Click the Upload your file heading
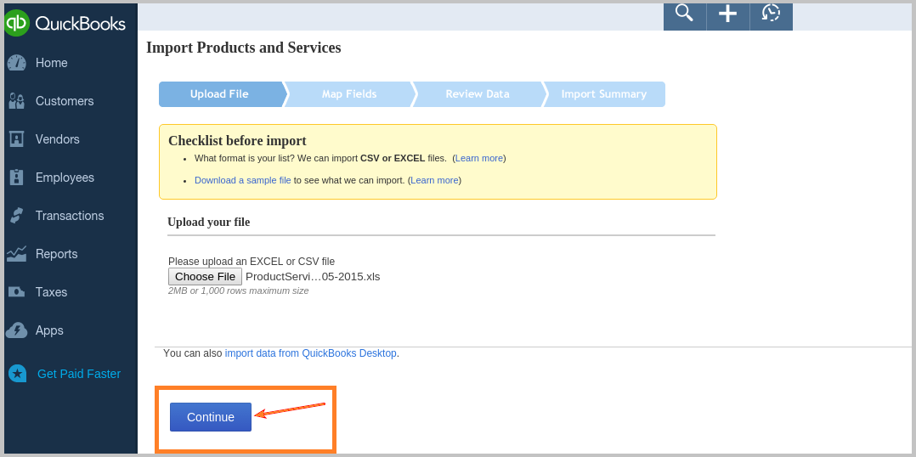The height and width of the screenshot is (457, 916). (x=208, y=222)
